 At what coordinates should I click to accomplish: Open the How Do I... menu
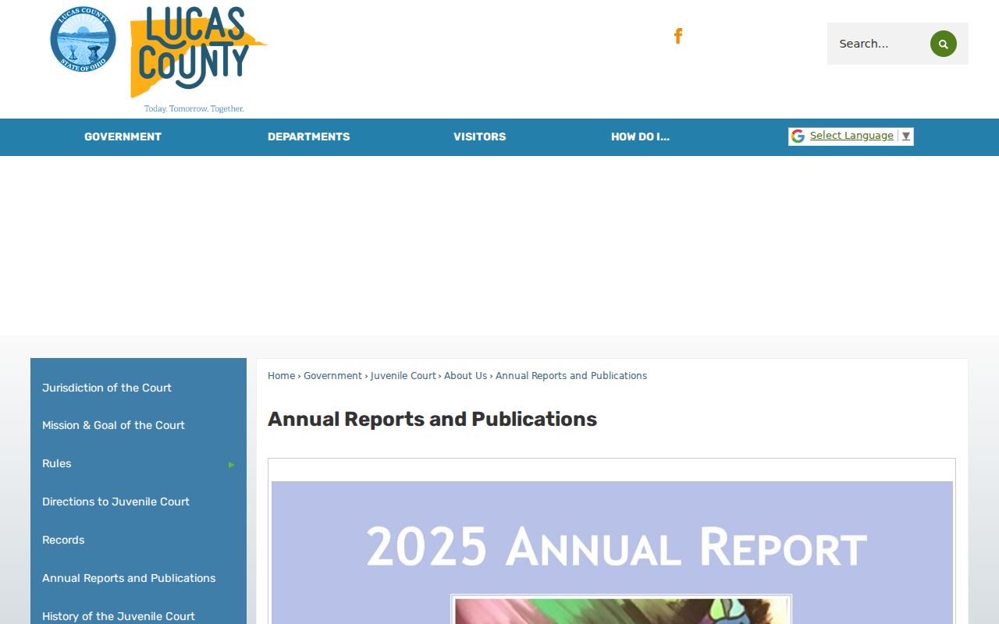[x=640, y=136]
